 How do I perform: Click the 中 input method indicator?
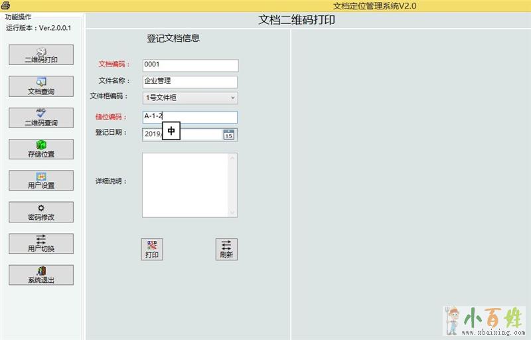[171, 131]
